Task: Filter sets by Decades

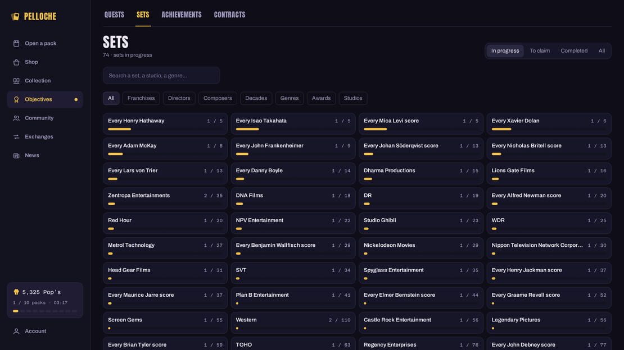Action: pos(256,98)
